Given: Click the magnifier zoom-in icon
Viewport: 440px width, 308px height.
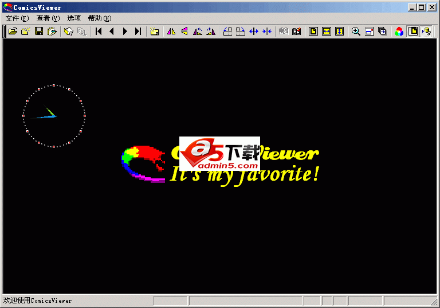Looking at the screenshot, I should (356, 31).
